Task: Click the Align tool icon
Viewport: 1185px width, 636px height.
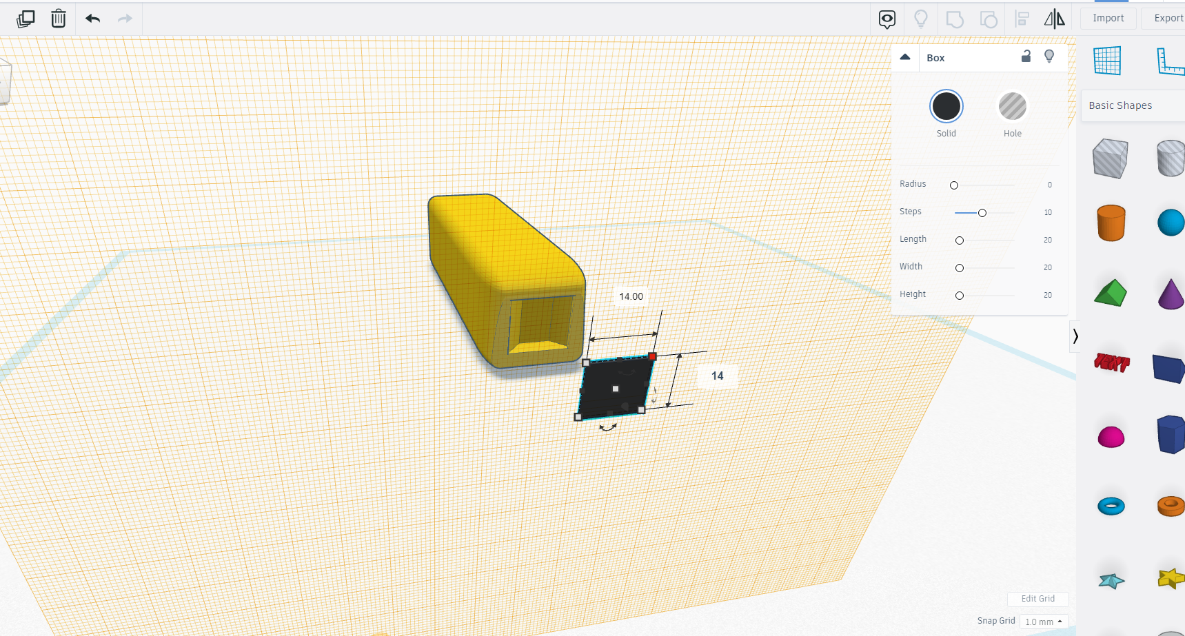Action: point(1022,19)
